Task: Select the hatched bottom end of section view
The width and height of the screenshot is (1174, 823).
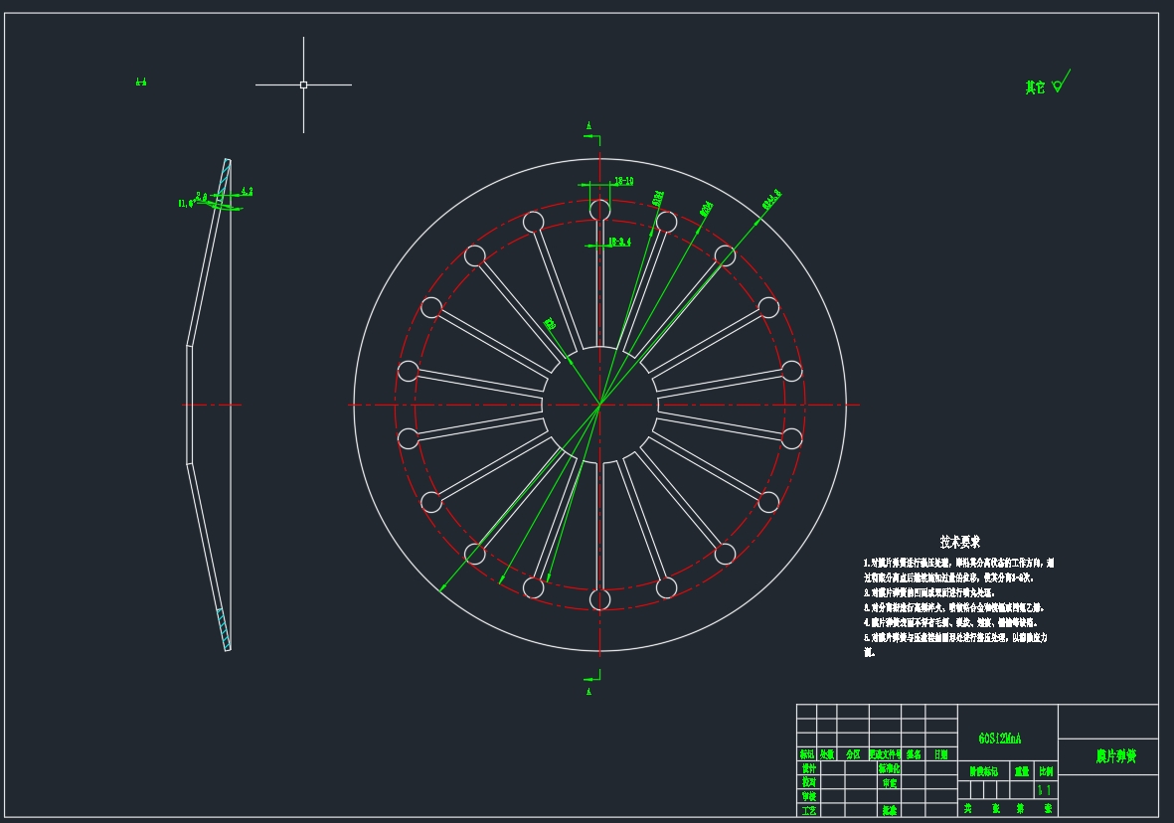Action: (224, 629)
